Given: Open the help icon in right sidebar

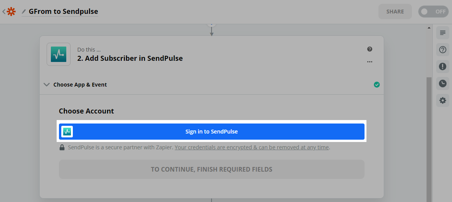Looking at the screenshot, I should [x=443, y=50].
